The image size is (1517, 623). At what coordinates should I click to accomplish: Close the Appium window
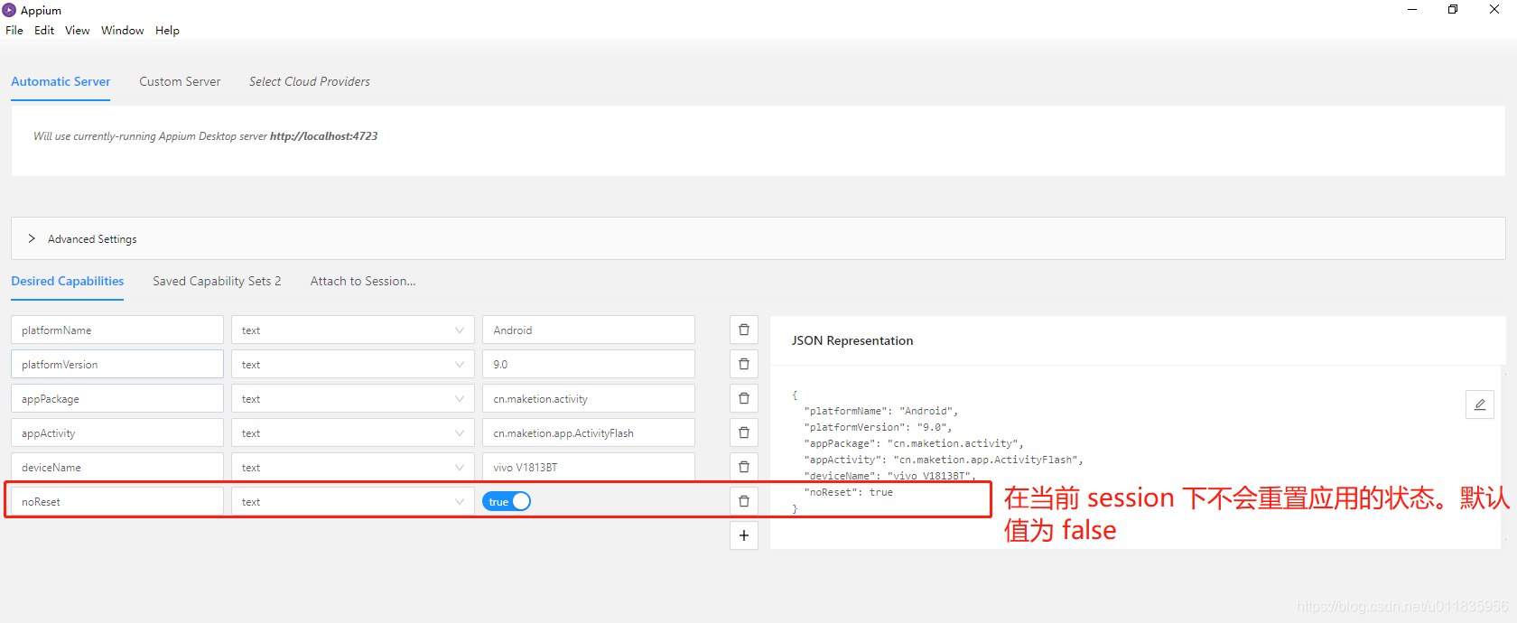click(1494, 10)
